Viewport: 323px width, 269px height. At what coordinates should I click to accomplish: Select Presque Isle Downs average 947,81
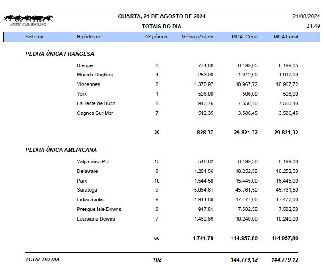pyautogui.click(x=206, y=209)
